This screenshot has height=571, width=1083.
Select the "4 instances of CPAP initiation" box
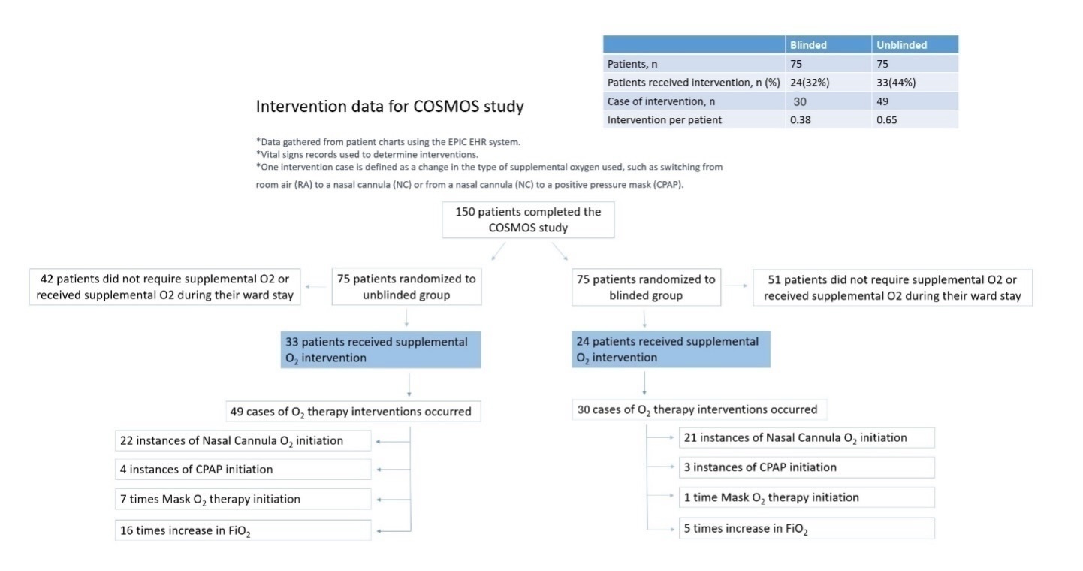point(243,469)
